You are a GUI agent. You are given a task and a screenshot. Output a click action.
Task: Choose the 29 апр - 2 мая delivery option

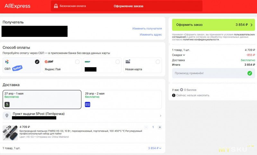click(x=122, y=99)
